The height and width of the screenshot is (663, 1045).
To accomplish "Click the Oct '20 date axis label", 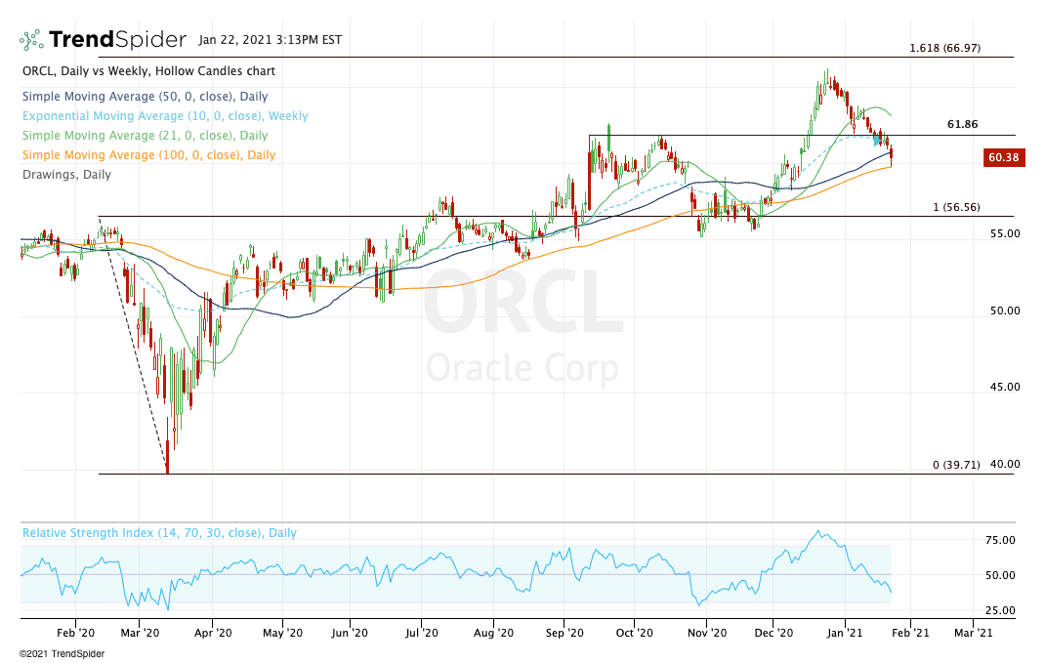I will click(x=635, y=633).
